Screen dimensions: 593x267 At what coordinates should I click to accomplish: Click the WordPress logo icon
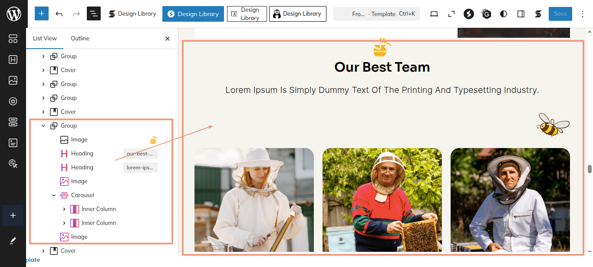pyautogui.click(x=13, y=14)
